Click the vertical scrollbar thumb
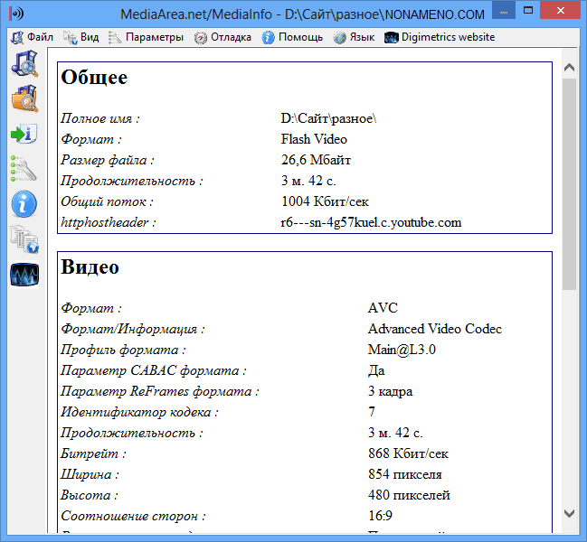The image size is (587, 542). click(569, 181)
